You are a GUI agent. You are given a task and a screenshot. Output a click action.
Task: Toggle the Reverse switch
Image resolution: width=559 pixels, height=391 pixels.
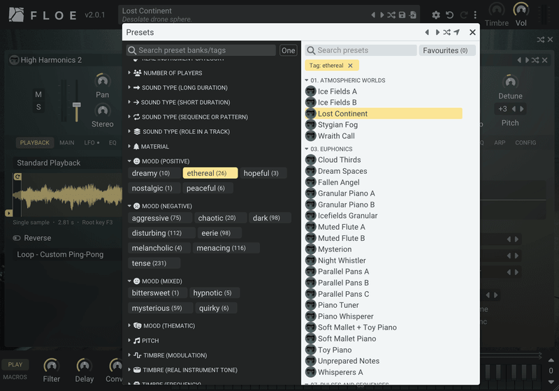pyautogui.click(x=17, y=238)
